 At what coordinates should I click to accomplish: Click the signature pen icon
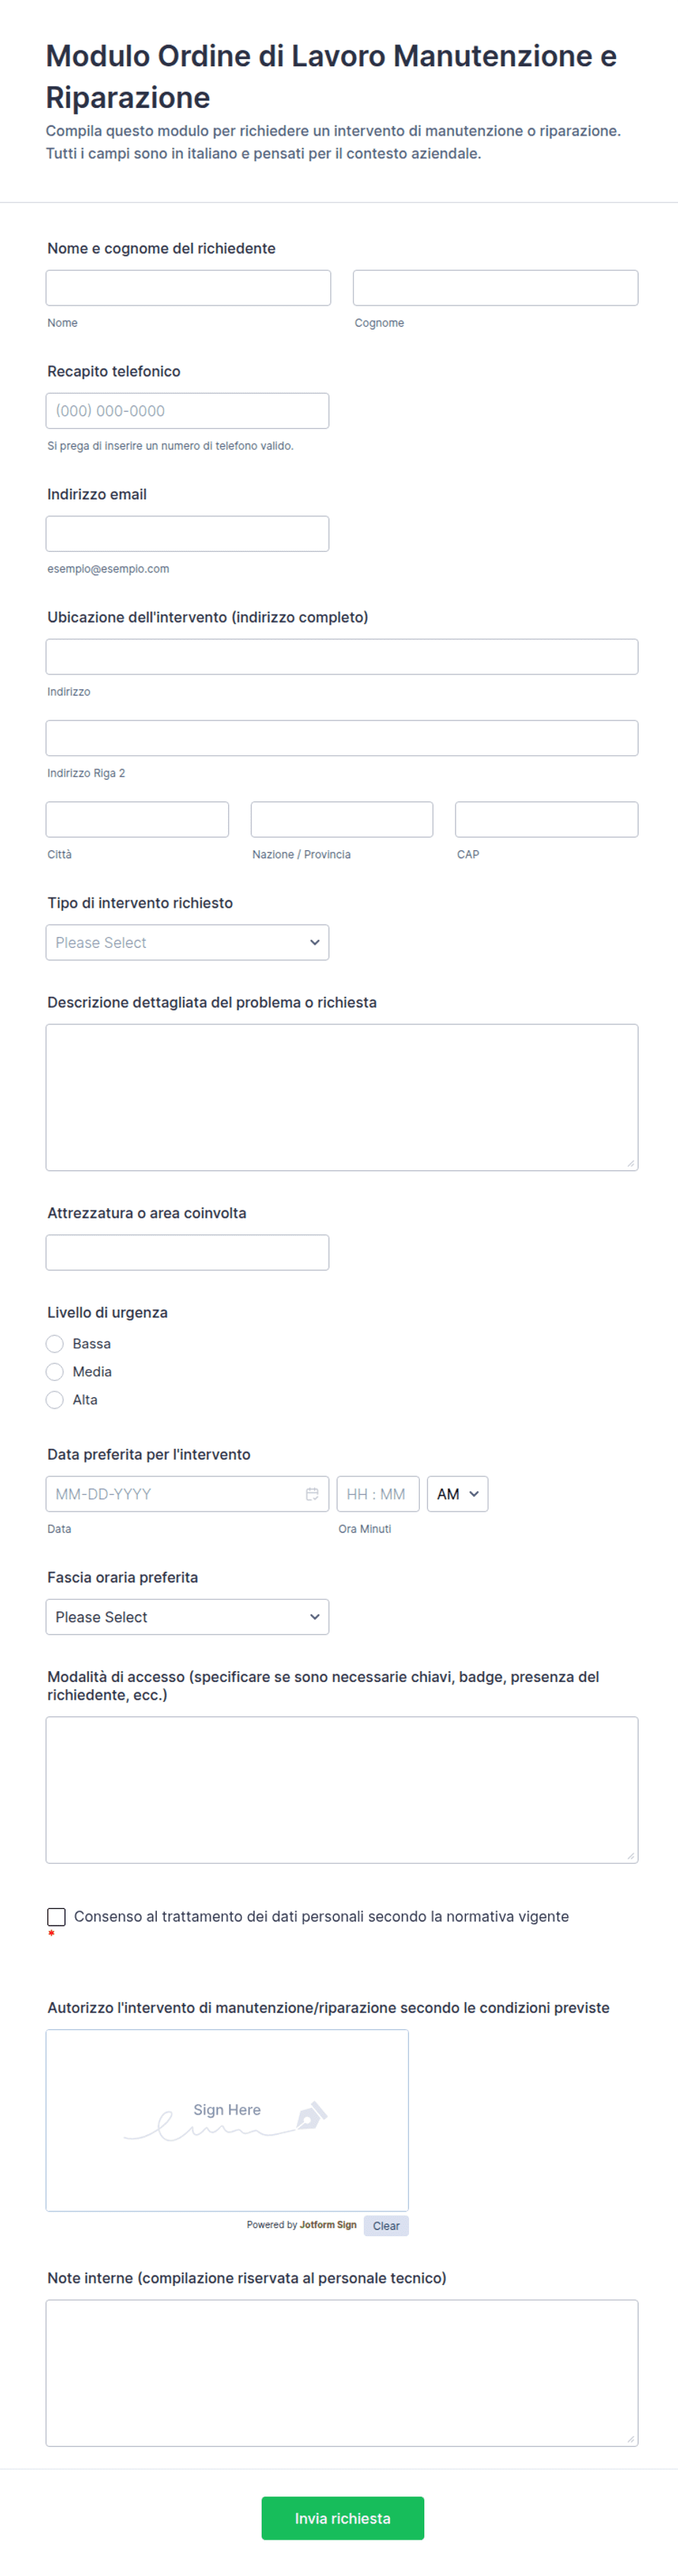click(x=311, y=2115)
